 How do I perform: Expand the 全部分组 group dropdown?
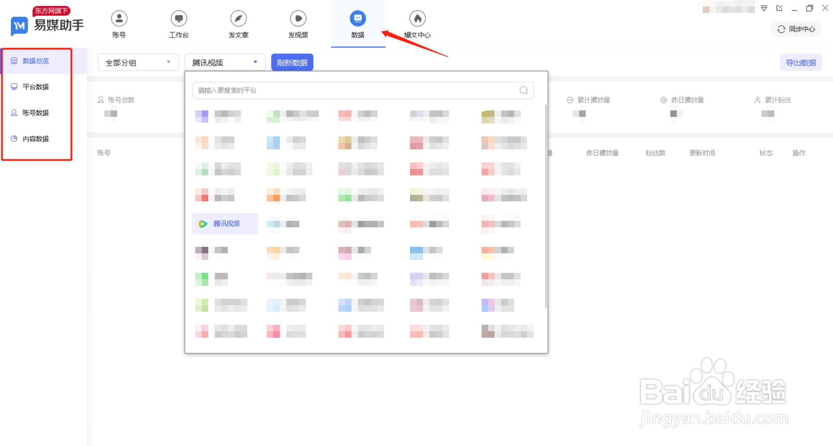click(x=138, y=62)
